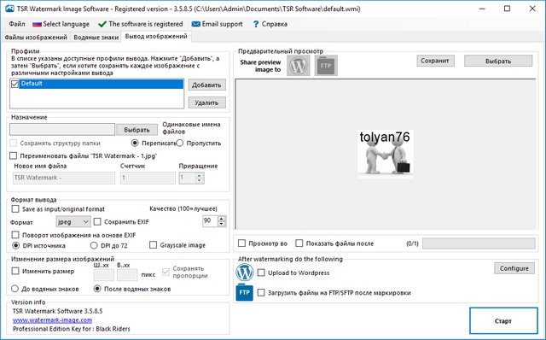
Task: Select the Пропустить radio button
Action: click(x=180, y=143)
